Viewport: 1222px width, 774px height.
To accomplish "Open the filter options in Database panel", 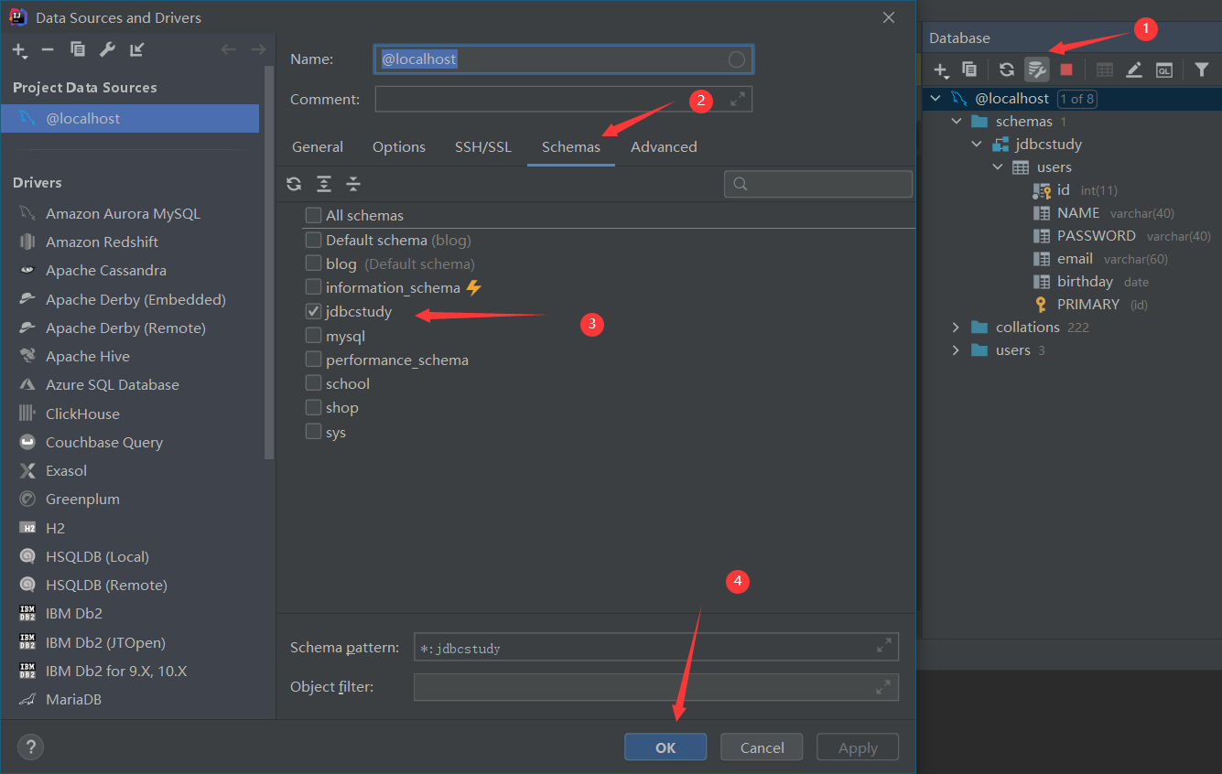I will (x=1202, y=70).
